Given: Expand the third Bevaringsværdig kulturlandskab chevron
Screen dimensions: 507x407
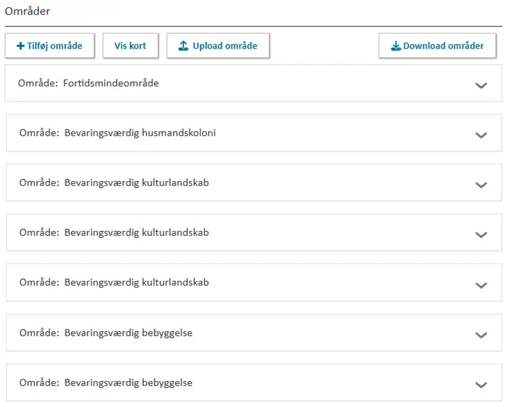Looking at the screenshot, I should 481,284.
